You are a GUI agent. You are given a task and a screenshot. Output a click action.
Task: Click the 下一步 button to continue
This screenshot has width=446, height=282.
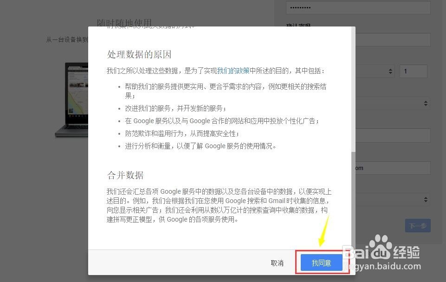click(417, 225)
